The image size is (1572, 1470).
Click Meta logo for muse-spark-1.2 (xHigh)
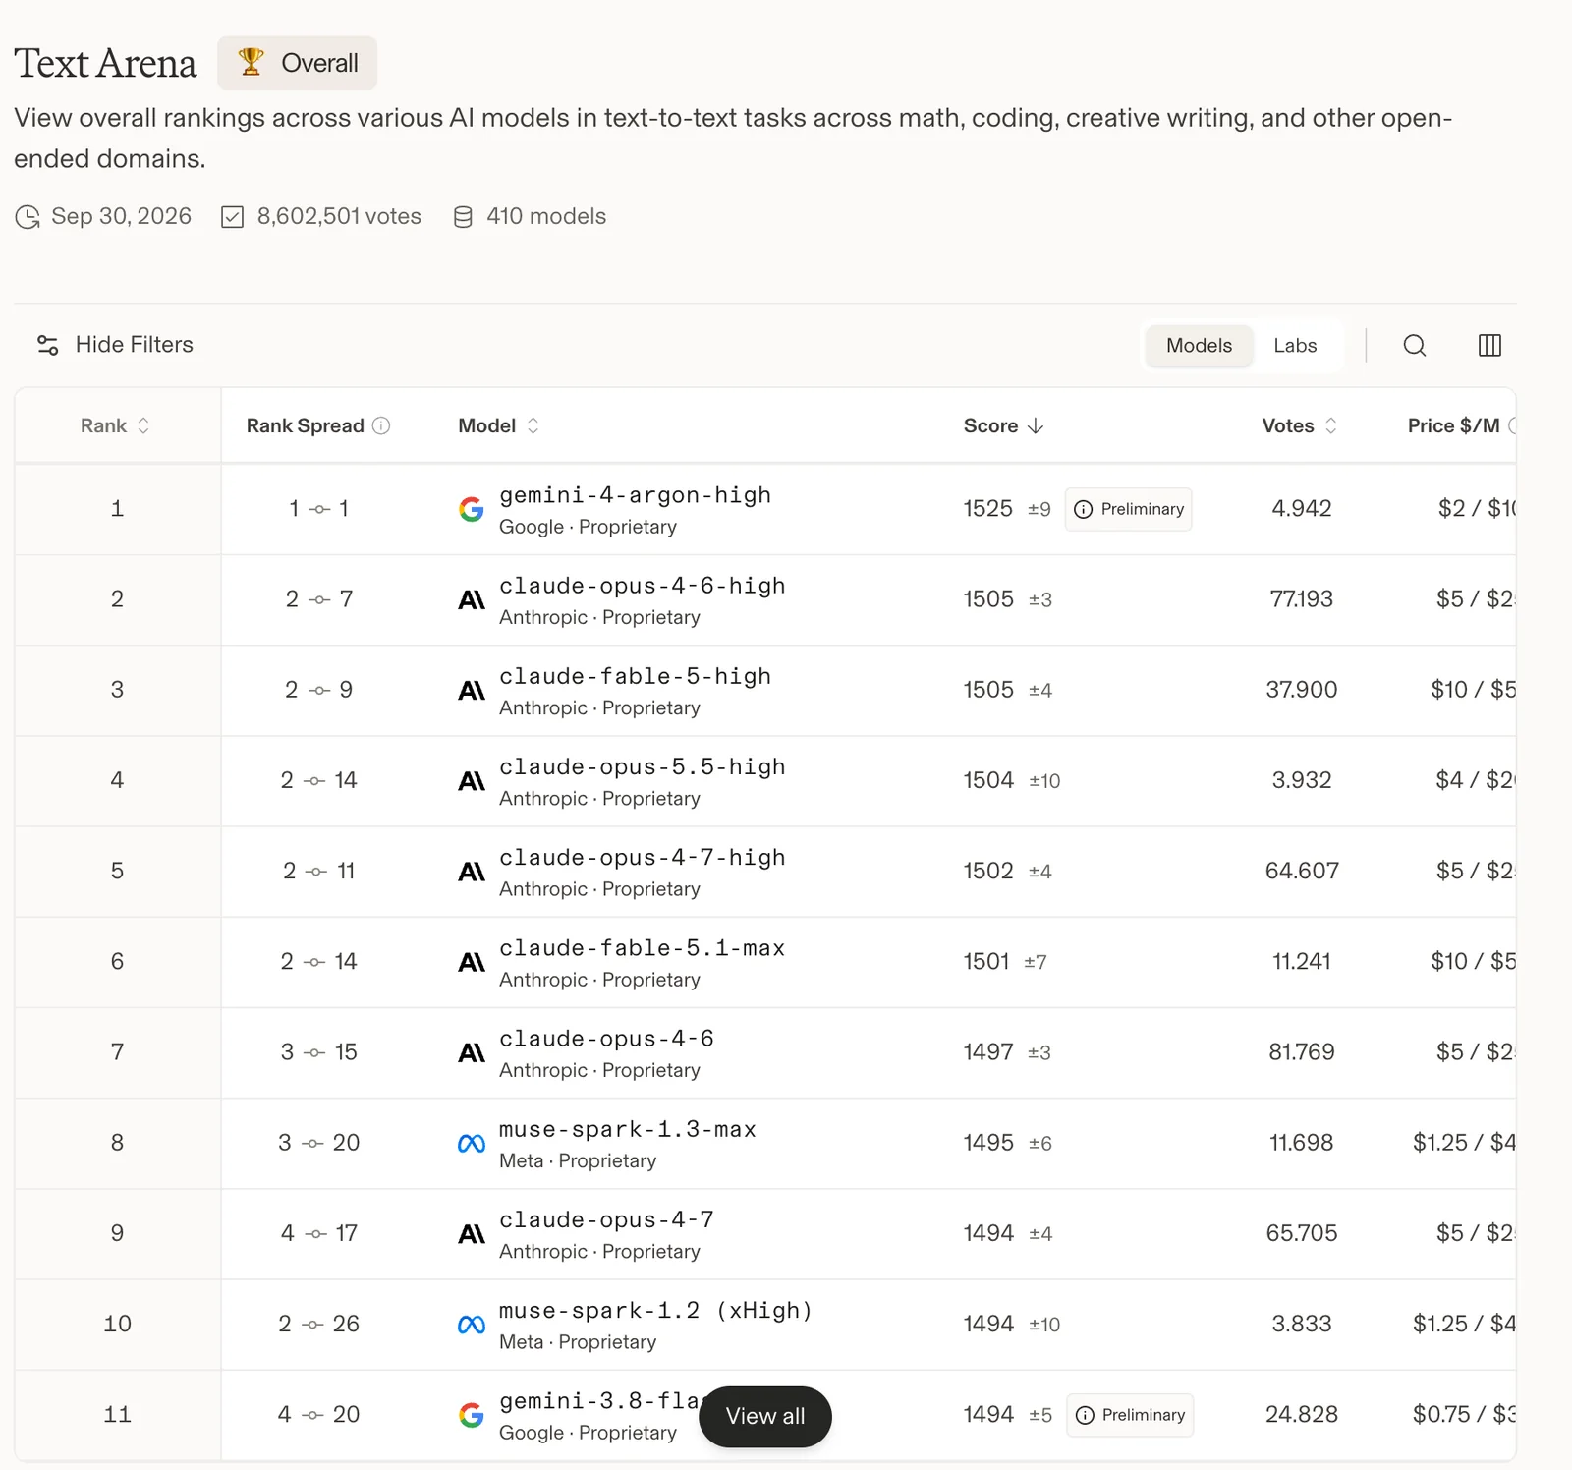tap(472, 1325)
